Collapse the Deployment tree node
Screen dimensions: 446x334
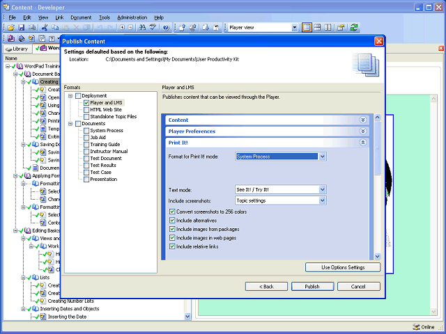[x=70, y=96]
